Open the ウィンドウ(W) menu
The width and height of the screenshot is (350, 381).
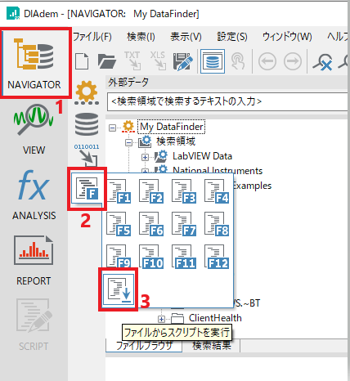pyautogui.click(x=287, y=37)
